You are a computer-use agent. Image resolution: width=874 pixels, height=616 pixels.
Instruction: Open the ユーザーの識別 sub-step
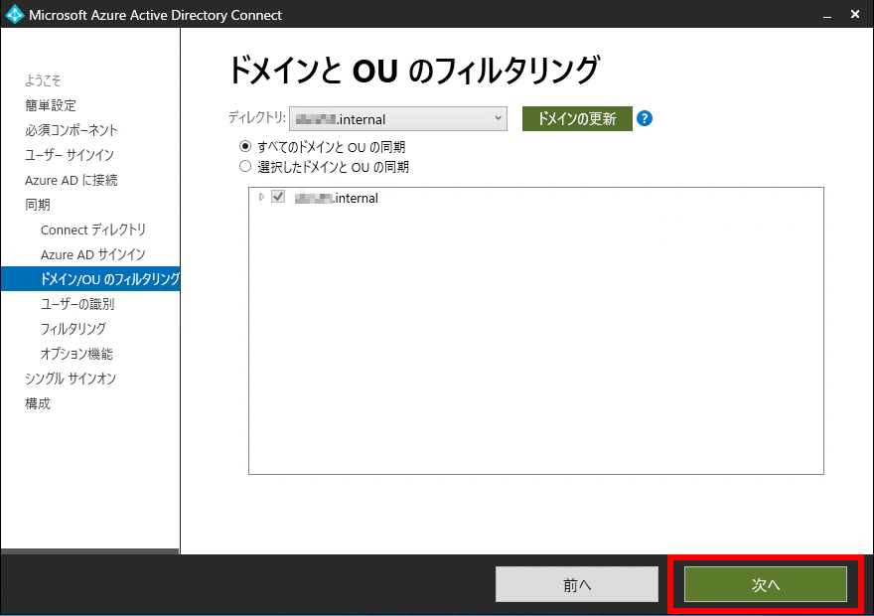coord(77,304)
